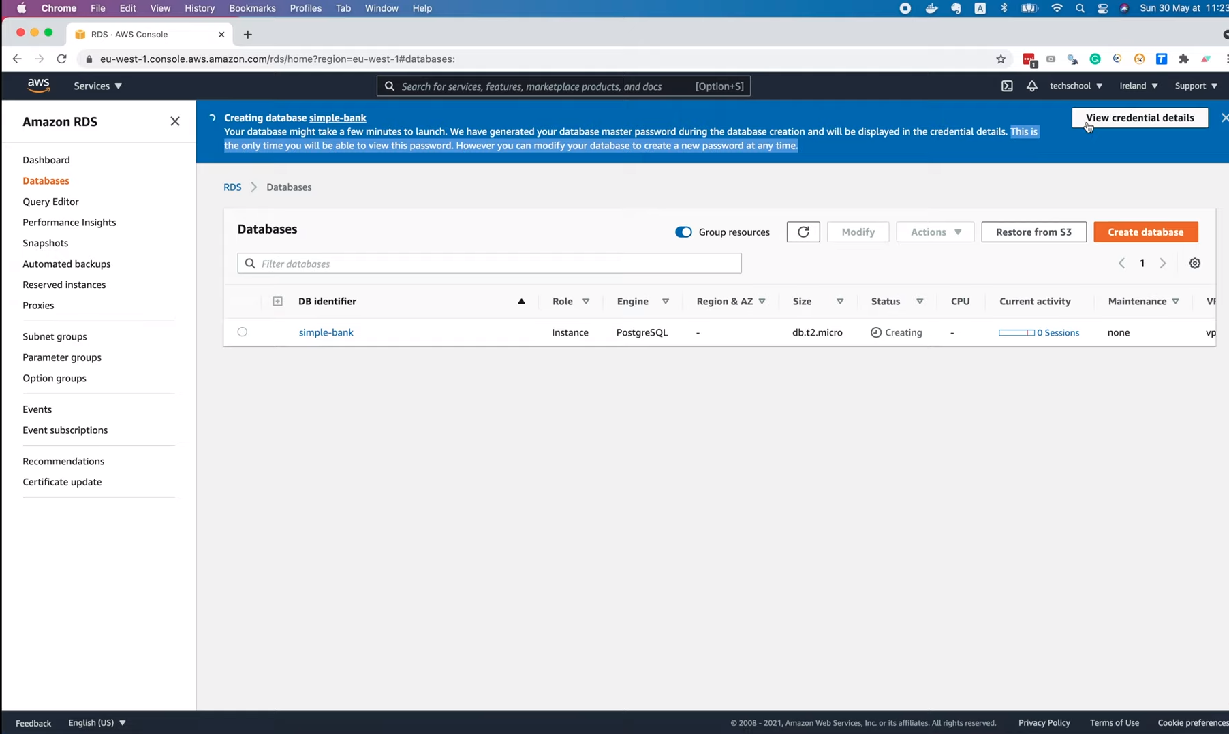Open Privacy Policy link
The height and width of the screenshot is (734, 1229).
(1044, 722)
